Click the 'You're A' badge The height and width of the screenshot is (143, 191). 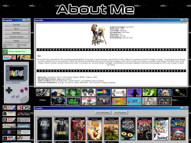9,114
